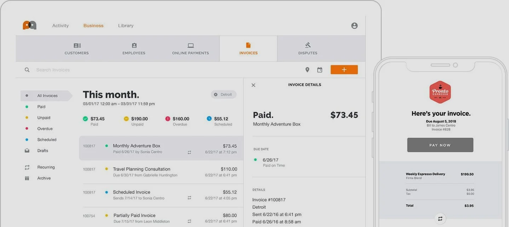Click the blue Scheduled clock summary icon
509x227 pixels.
209,119
